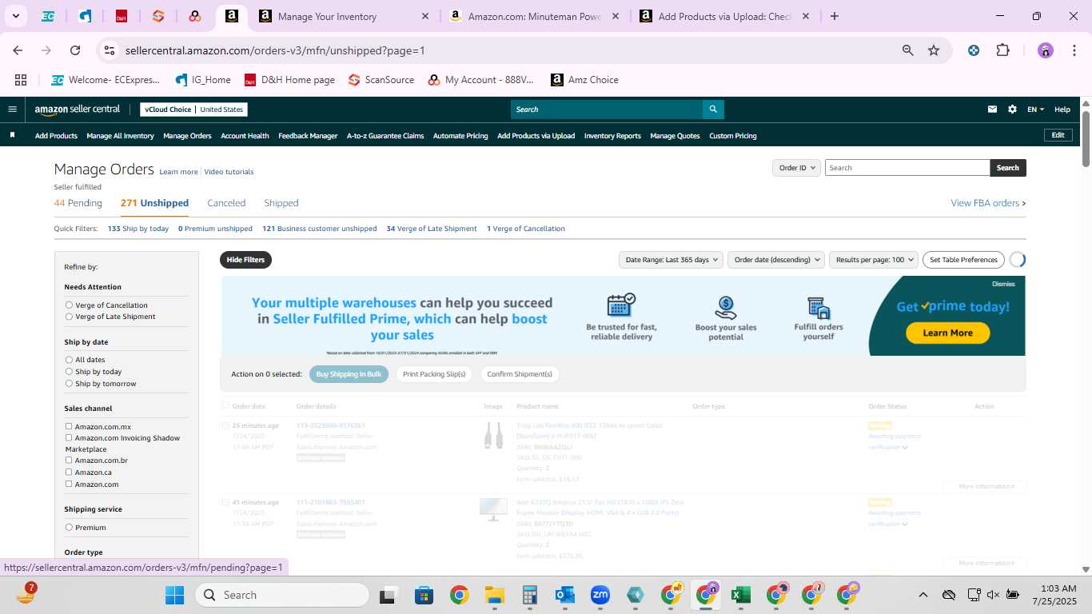Check the Amazon.ca sales channel
1092x614 pixels.
click(69, 472)
